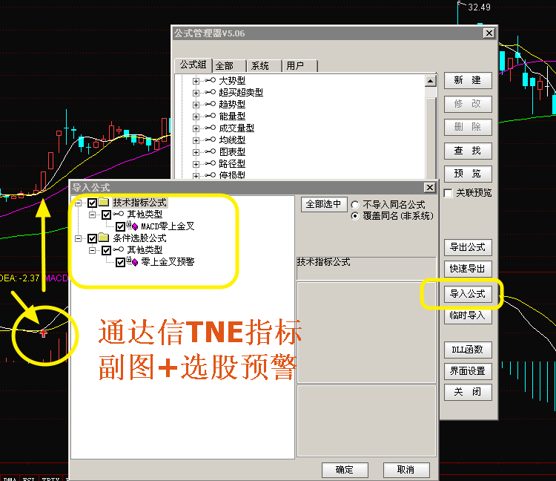The height and width of the screenshot is (481, 556).
Task: Switch to the 系统 tab
Action: (264, 66)
